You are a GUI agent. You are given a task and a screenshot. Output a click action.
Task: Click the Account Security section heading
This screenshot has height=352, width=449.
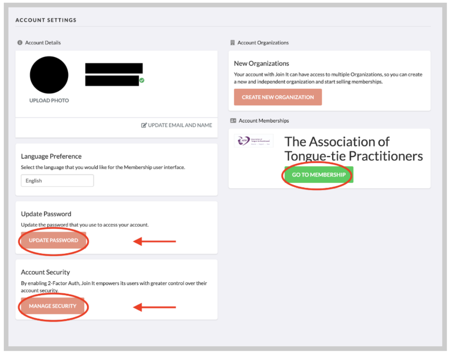(x=45, y=272)
